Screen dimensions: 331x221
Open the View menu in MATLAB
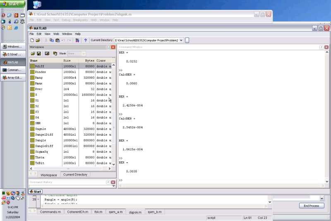coord(47,34)
